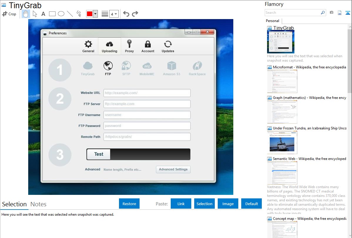Select the Amazon S3 upload icon
This screenshot has height=238, width=352.
(172, 68)
